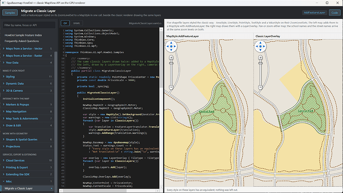Click the status message below the maps

click(x=202, y=190)
